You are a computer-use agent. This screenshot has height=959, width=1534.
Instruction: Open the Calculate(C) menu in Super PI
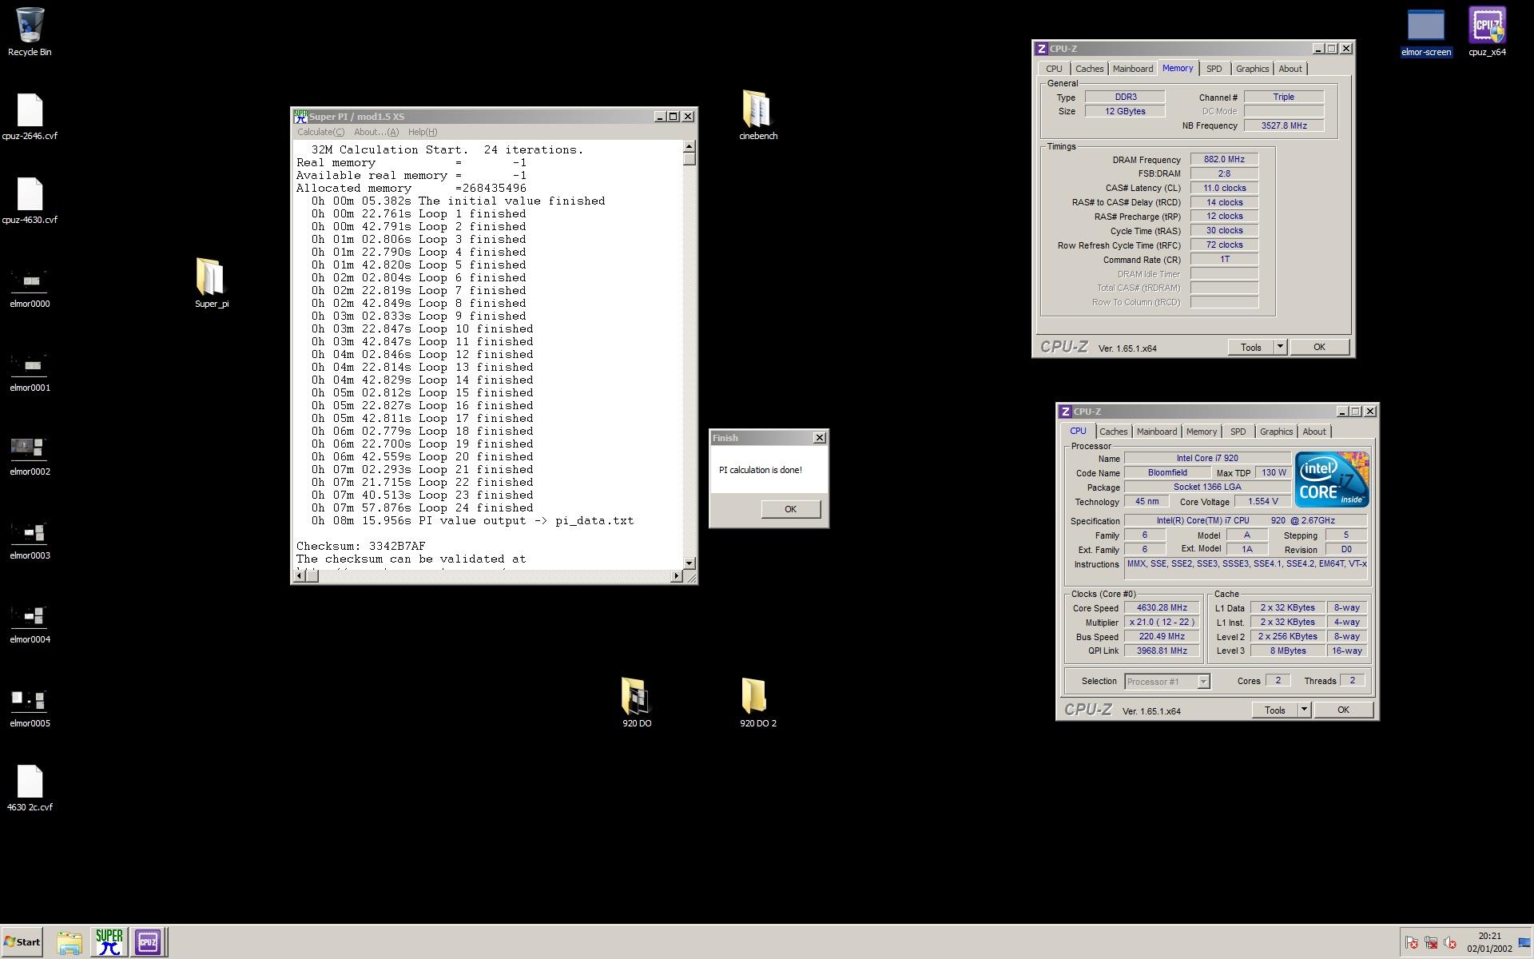pos(320,132)
